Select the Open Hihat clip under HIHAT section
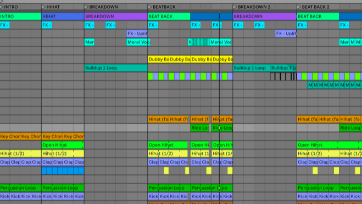The width and height of the screenshot is (362, 204). (63, 145)
